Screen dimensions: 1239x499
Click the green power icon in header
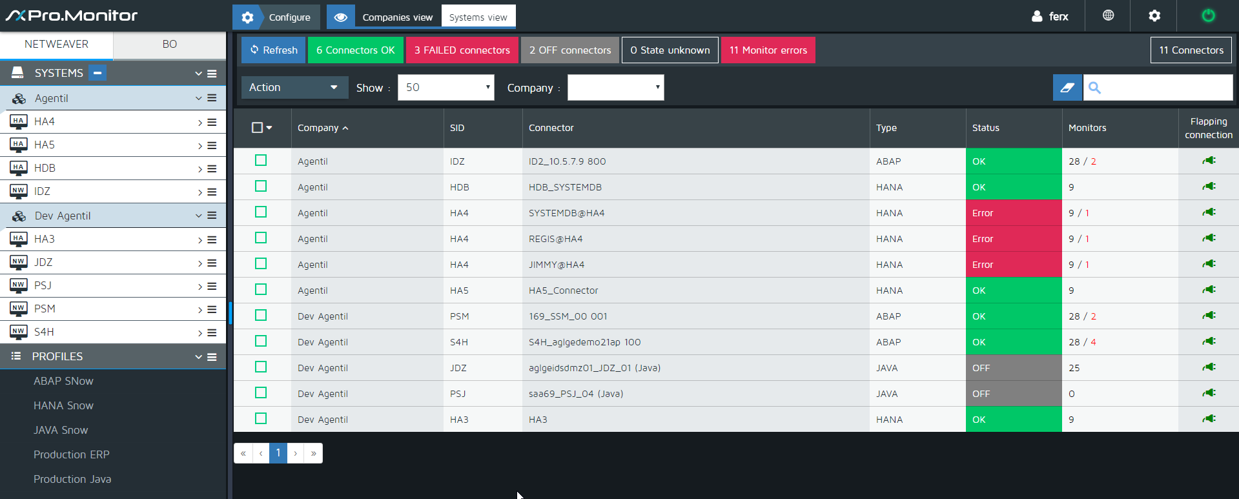coord(1208,15)
